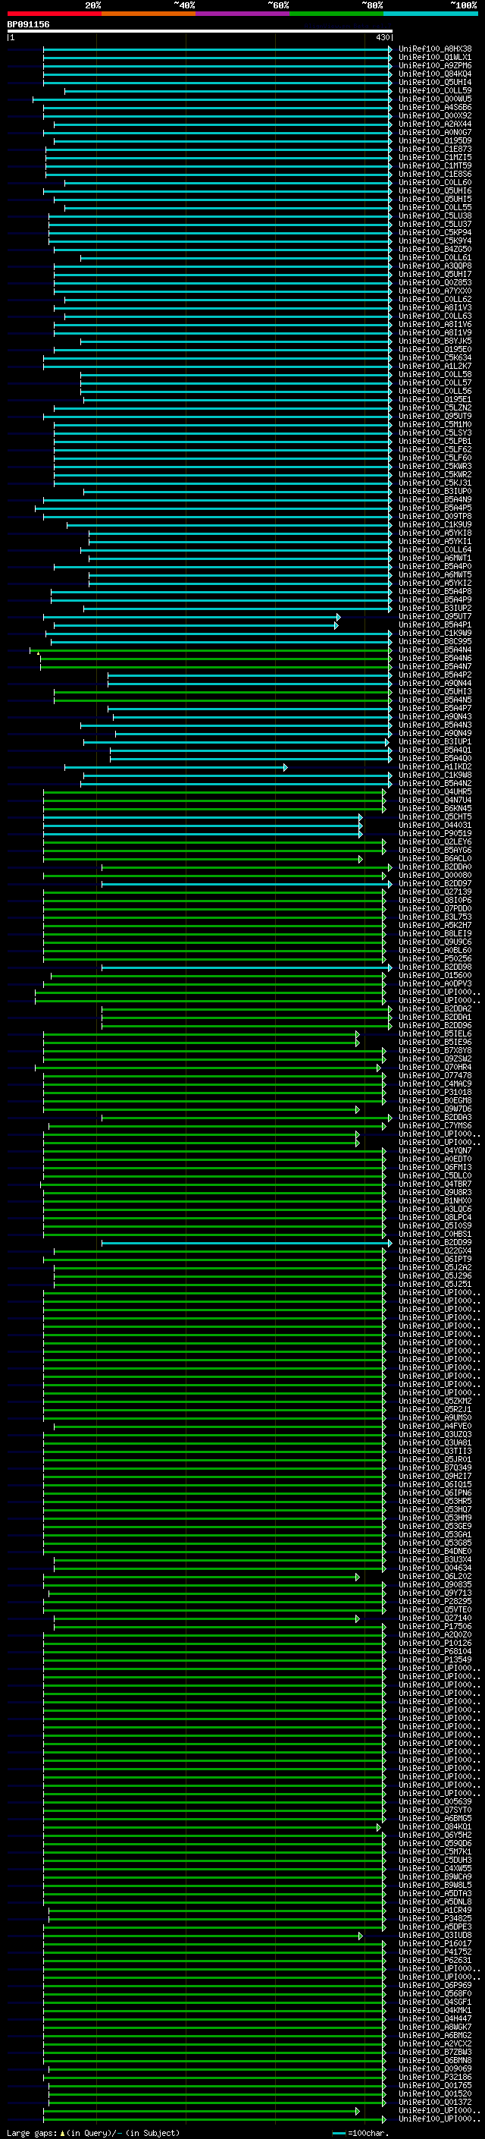Select hit label UniRef100_C5K634
This screenshot has width=485, height=2139.
point(435,358)
